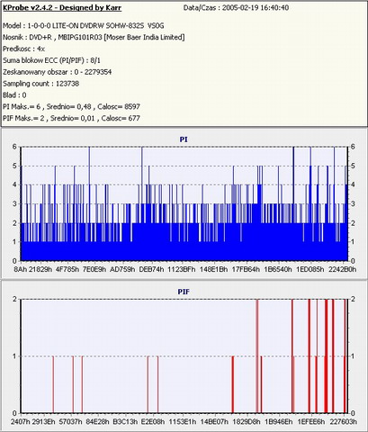Click the Data/Czas timestamp text
The height and width of the screenshot is (432, 368).
click(x=236, y=8)
